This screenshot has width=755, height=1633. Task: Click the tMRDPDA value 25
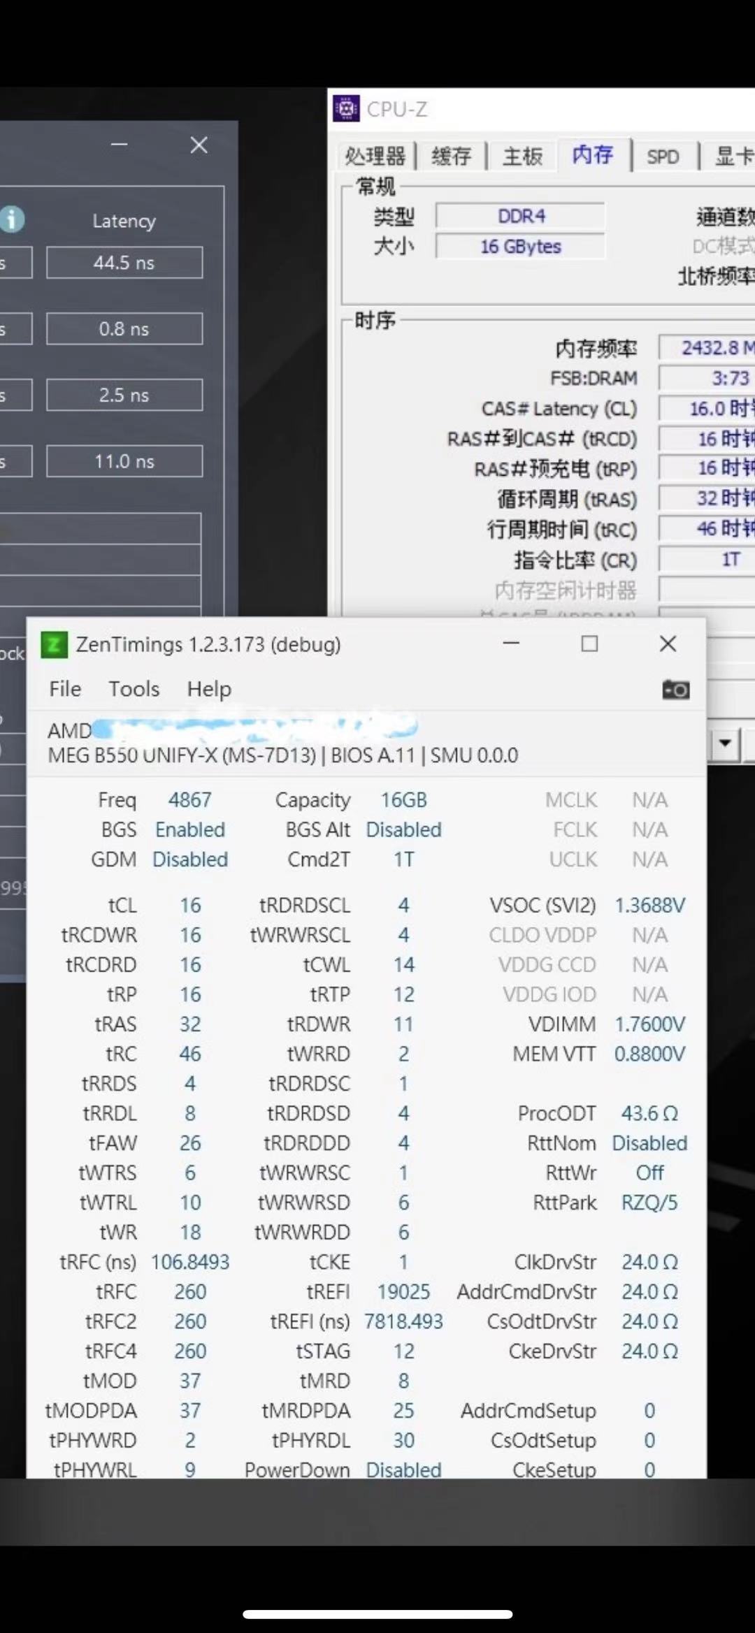click(x=403, y=1410)
